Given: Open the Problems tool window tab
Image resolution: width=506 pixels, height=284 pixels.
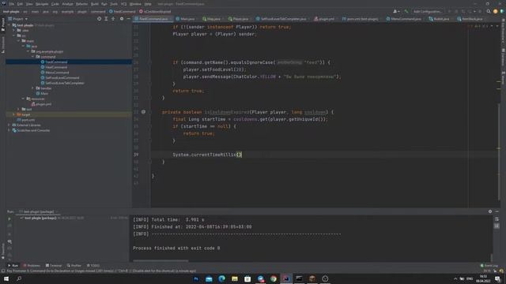Looking at the screenshot, I should [x=32, y=266].
